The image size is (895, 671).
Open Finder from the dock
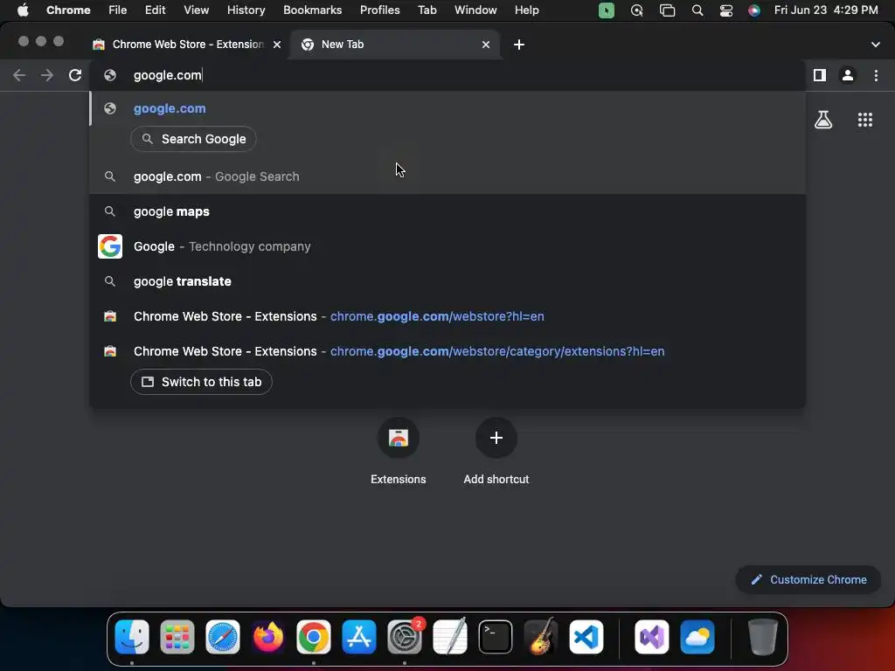(132, 637)
